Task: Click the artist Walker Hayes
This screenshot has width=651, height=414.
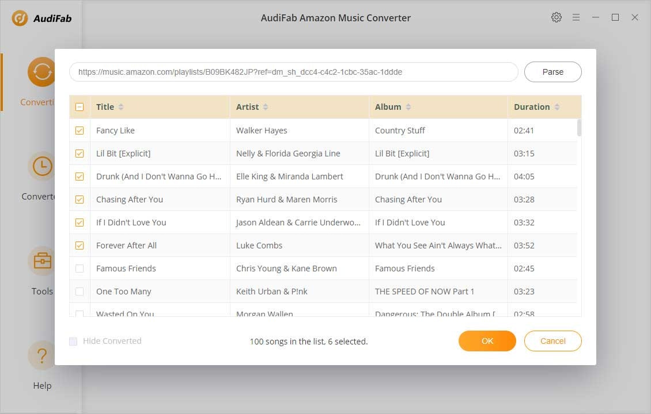Action: point(262,131)
